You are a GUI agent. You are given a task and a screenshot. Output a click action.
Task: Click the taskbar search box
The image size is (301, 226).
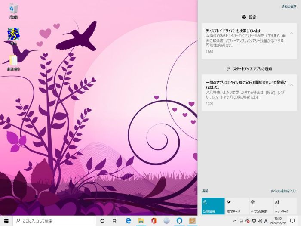point(55,221)
